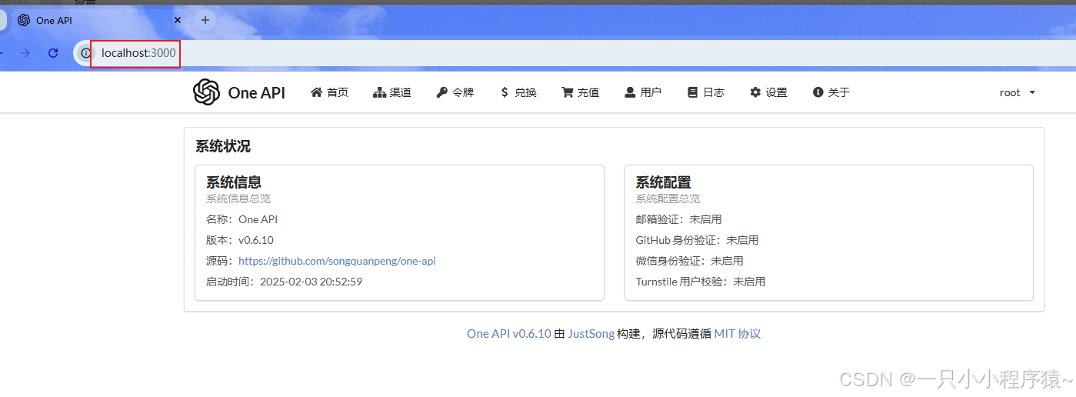Click the browser reload icon
The width and height of the screenshot is (1076, 397).
coord(53,53)
